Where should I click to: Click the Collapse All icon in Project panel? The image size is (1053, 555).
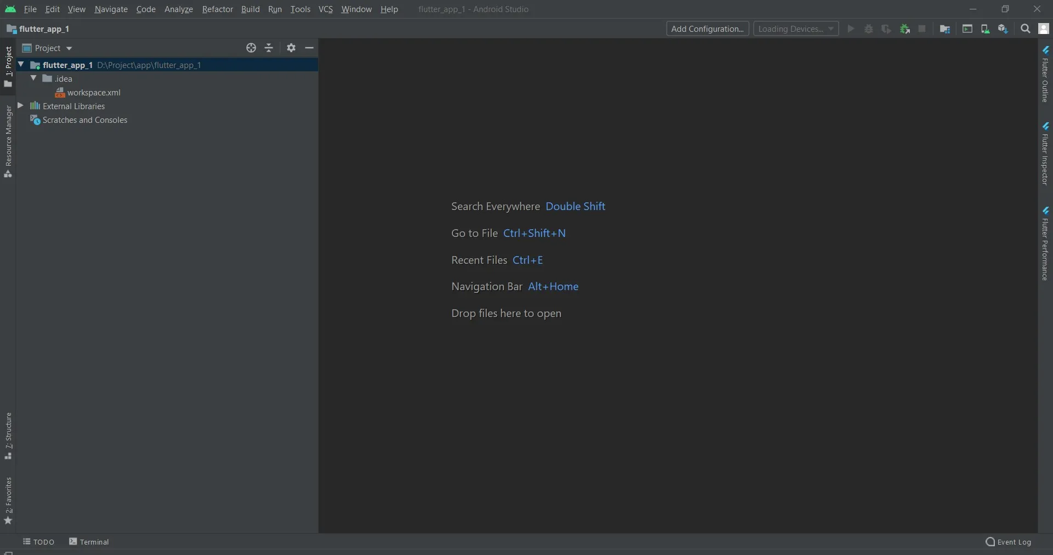[269, 48]
